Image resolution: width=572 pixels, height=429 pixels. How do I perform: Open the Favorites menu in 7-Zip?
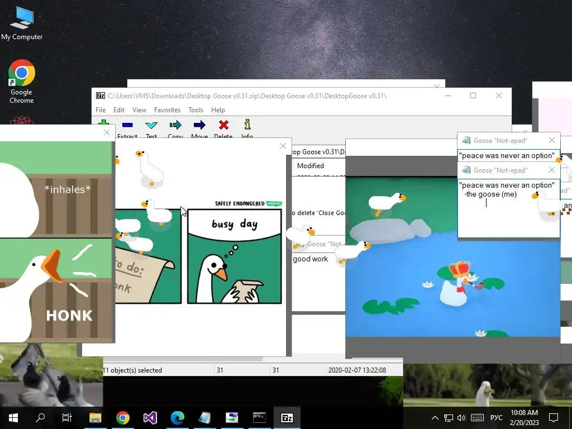pyautogui.click(x=167, y=110)
